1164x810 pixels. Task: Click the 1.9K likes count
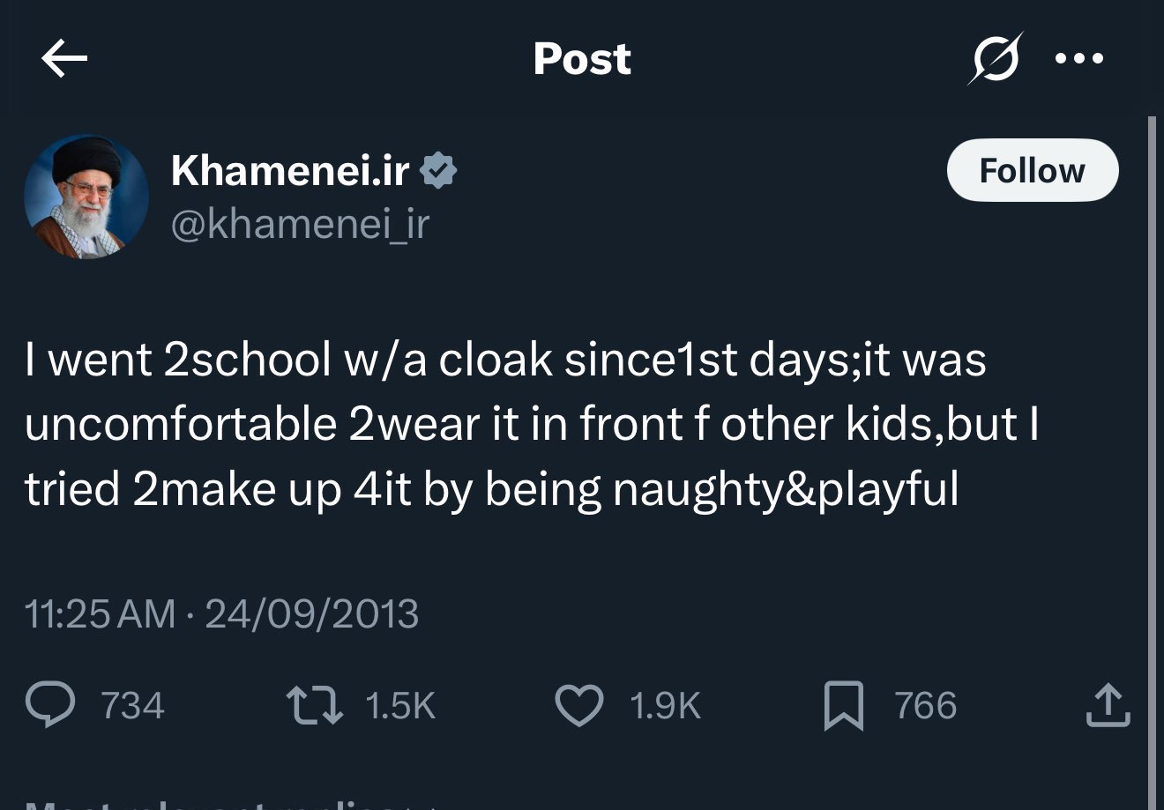(x=665, y=706)
